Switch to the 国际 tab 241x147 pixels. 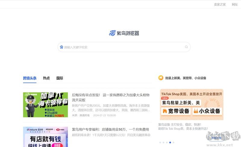[60, 78]
